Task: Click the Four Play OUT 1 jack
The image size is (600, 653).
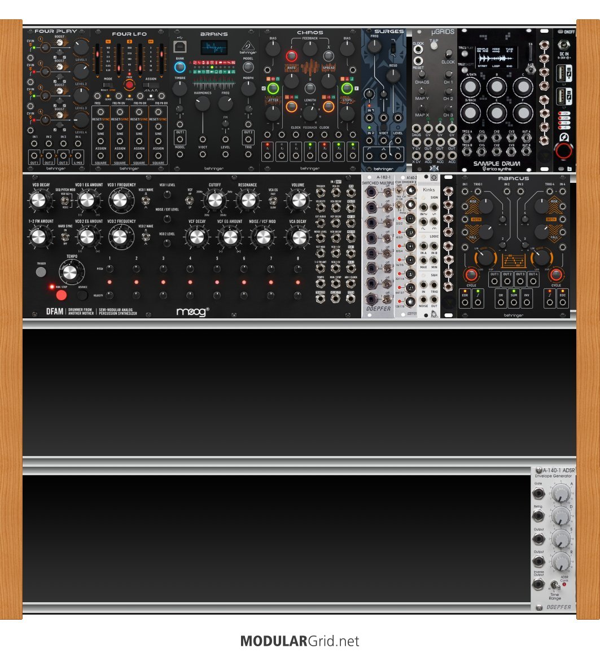Action: tap(34, 156)
